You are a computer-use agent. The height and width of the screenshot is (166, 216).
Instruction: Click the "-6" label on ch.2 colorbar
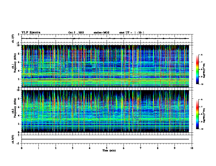click(x=201, y=100)
